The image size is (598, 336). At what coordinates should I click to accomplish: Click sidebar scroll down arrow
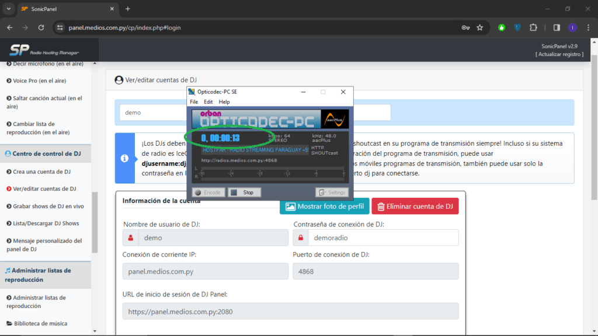tap(95, 331)
